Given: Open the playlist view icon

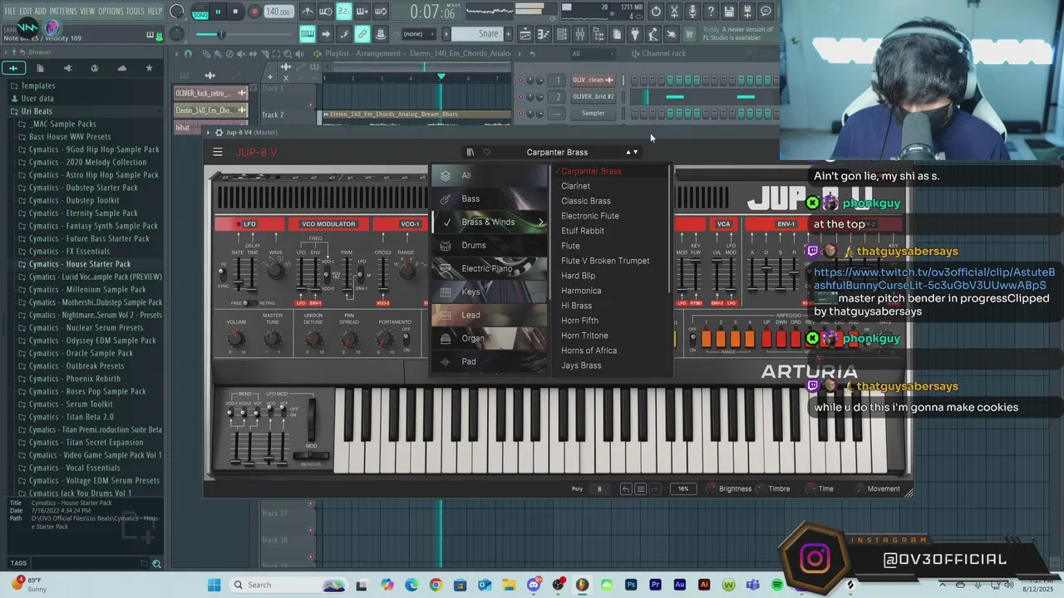Looking at the screenshot, I should click(x=525, y=34).
